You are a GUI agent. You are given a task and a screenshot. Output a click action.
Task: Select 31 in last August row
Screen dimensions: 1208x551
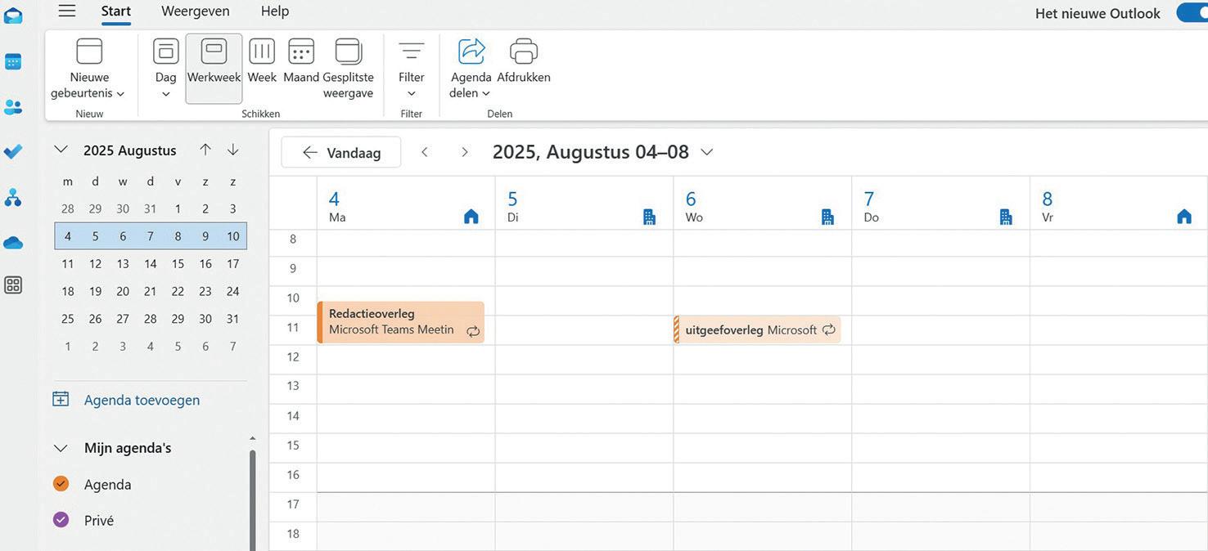coord(233,319)
